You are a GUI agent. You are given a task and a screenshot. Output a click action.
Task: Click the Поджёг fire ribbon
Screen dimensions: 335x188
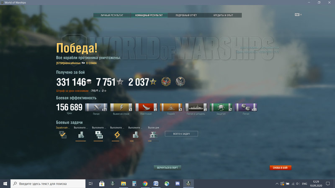[x=171, y=107]
